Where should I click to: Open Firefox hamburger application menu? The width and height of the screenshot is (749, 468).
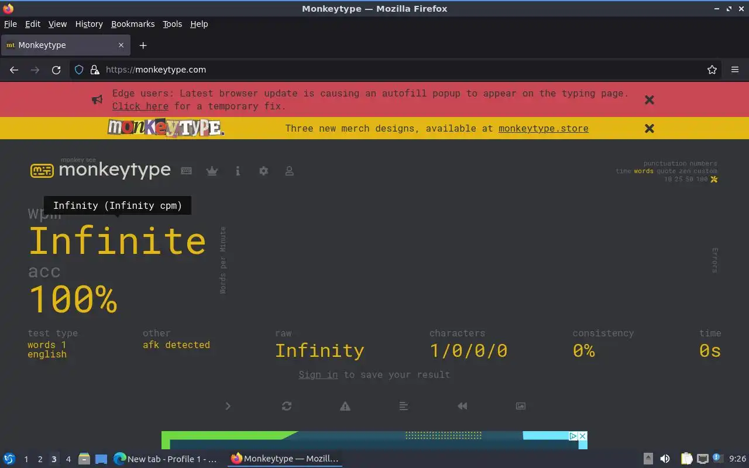coord(735,70)
